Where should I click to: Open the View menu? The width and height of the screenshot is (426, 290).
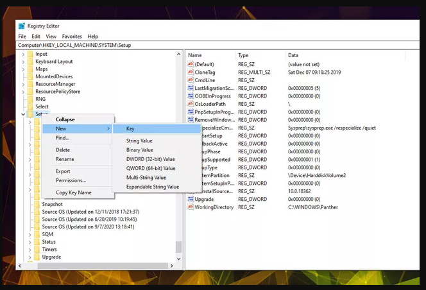coord(51,37)
